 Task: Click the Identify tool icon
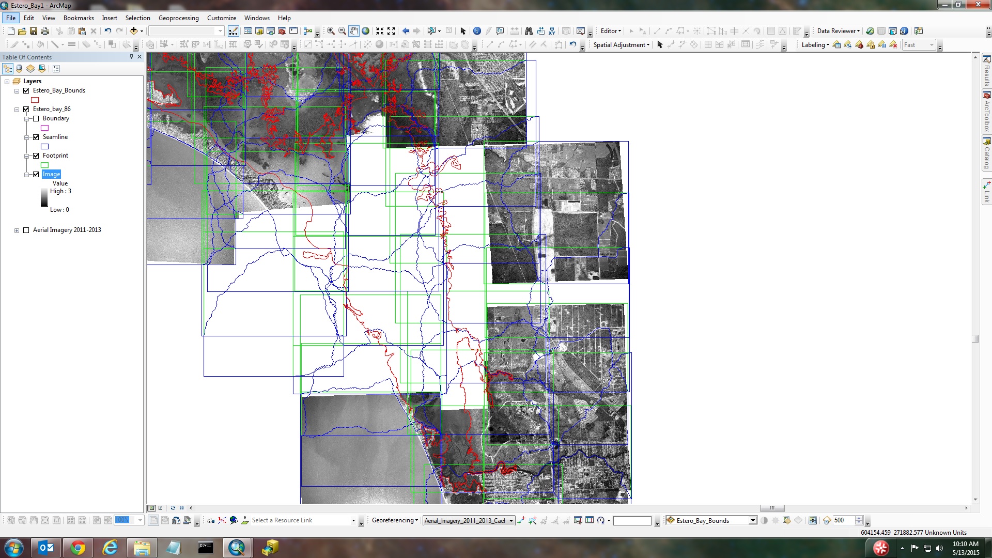click(x=477, y=31)
